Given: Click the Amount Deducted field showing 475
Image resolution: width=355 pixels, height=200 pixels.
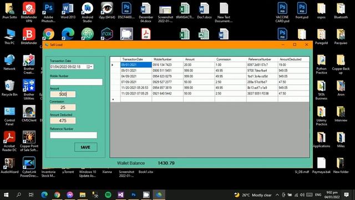Looking at the screenshot, I should click(63, 121).
